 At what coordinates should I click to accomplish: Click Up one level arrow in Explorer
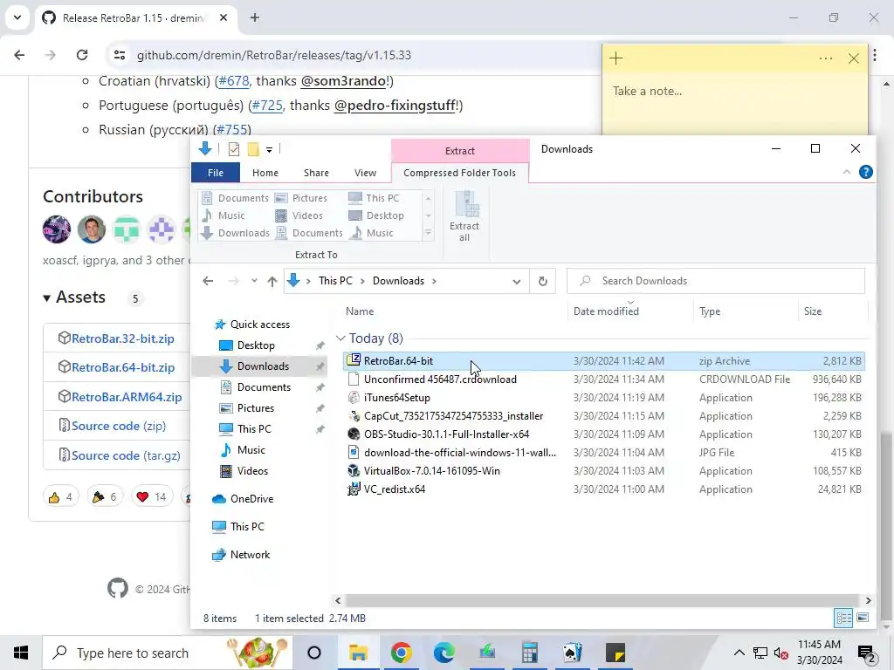tap(272, 281)
